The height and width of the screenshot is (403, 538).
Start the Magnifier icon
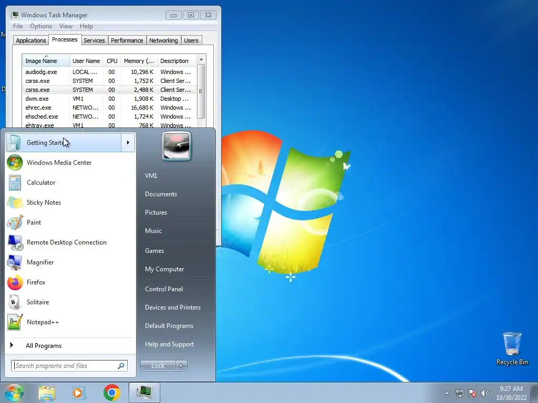pyautogui.click(x=15, y=262)
